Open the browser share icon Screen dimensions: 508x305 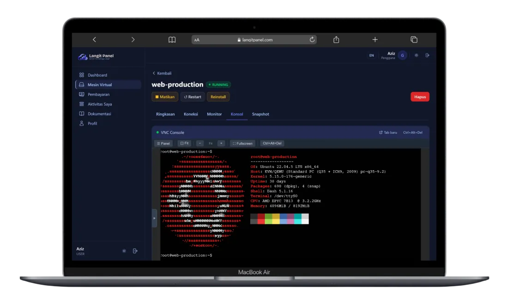click(x=336, y=40)
